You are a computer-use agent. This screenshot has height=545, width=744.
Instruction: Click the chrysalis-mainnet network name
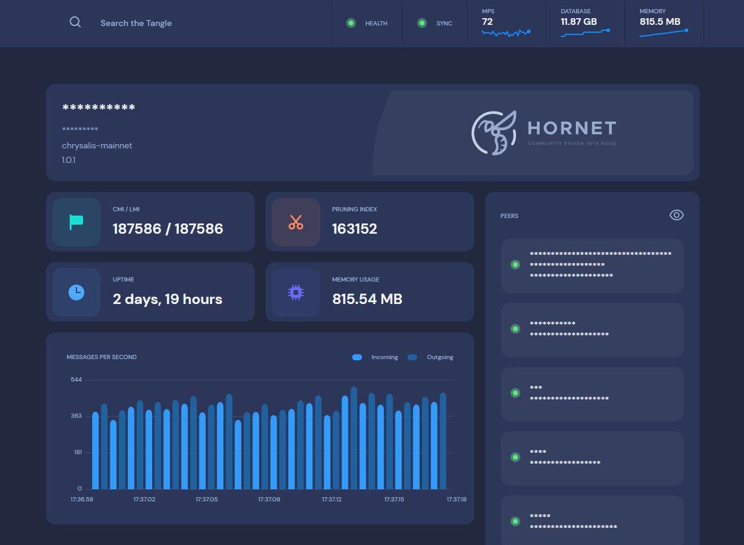point(97,146)
